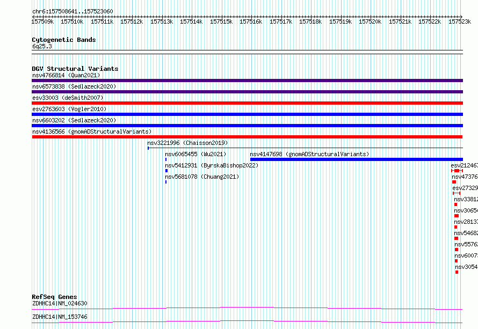Image resolution: width=478 pixels, height=329 pixels.
Task: Click the magenta ZDHHC14 NM_153746 transcript line
Action: [247, 321]
